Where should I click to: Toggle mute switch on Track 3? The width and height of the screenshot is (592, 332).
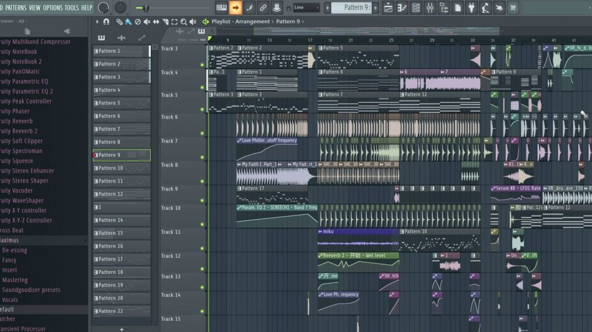tap(202, 65)
